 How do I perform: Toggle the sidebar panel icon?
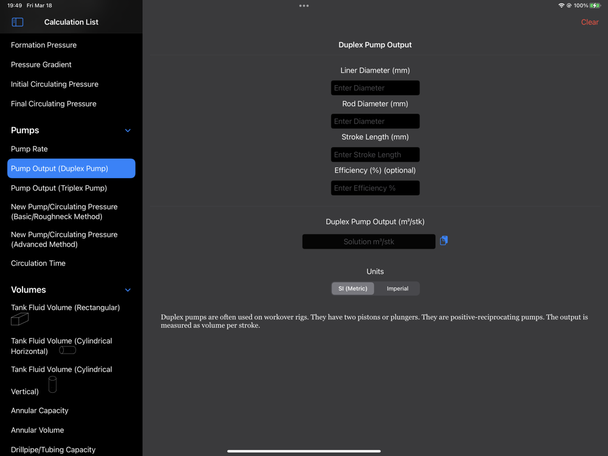click(x=18, y=22)
